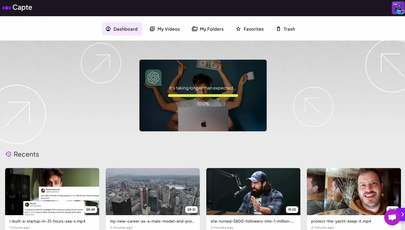This screenshot has height=230, width=405.
Task: Click the 19:20 duration badge
Action: click(292, 209)
